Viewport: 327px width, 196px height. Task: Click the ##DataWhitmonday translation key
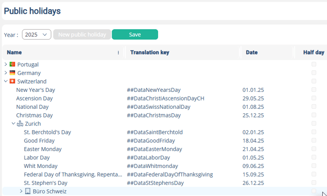[152, 166]
